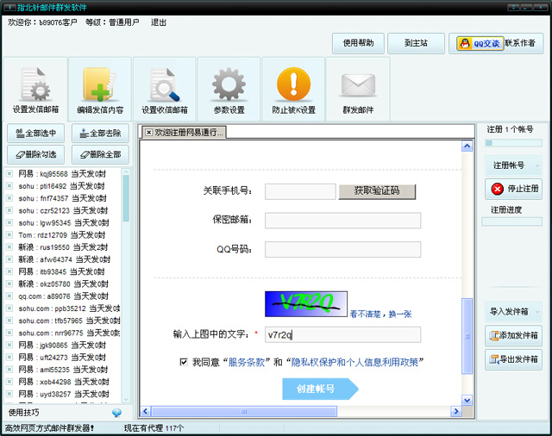Close the 欢迎注册网易通行 tab with its X
The width and height of the screenshot is (552, 436).
pyautogui.click(x=149, y=132)
